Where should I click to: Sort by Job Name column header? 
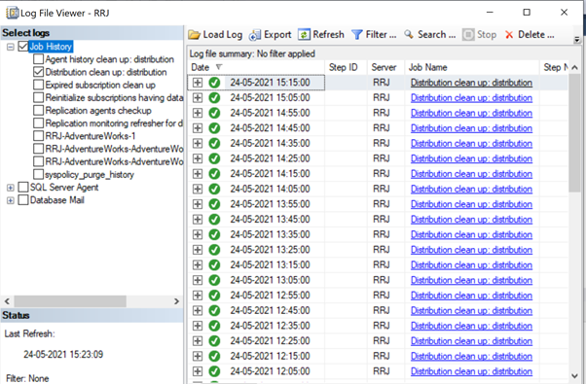(472, 67)
